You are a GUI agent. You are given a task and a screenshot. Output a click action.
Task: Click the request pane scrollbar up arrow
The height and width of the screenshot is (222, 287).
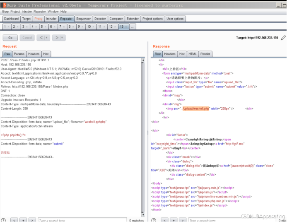pos(143,60)
